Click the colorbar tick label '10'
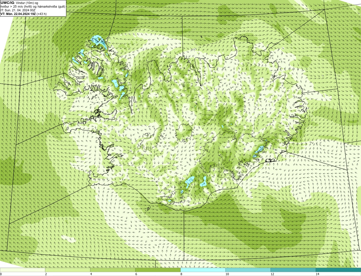 click(x=227, y=274)
